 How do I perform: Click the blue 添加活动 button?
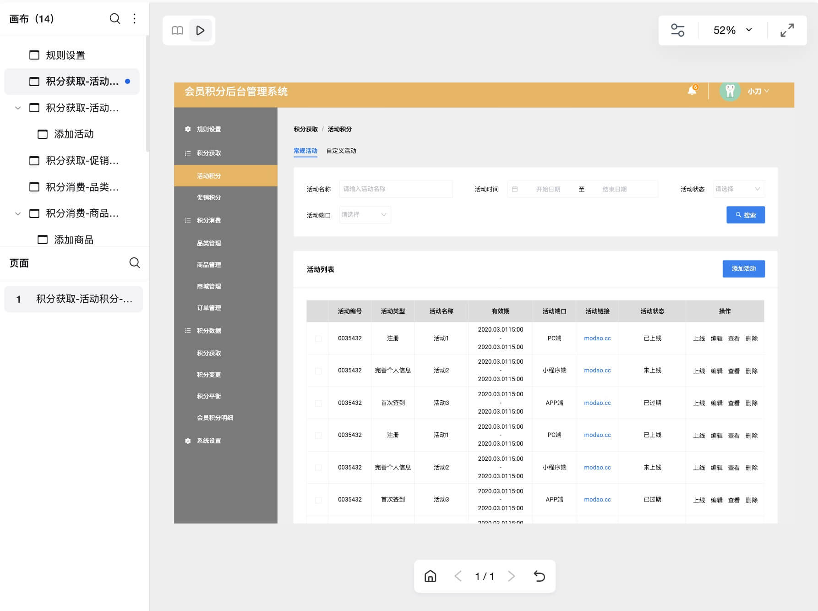(743, 269)
